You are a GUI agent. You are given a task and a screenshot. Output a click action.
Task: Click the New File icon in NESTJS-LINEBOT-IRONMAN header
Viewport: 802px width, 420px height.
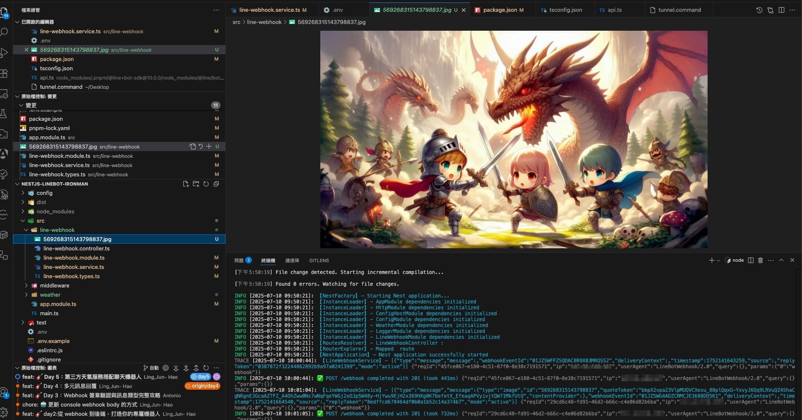[186, 184]
